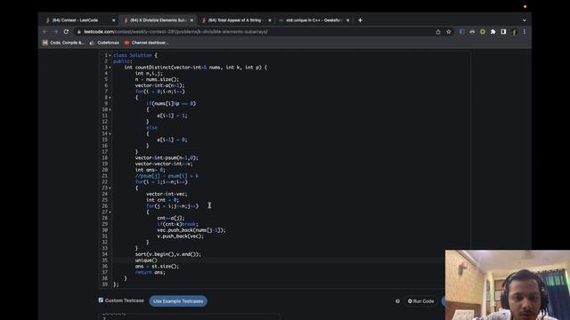Click 'cnt+=a[j];' on line 28

pos(171,218)
